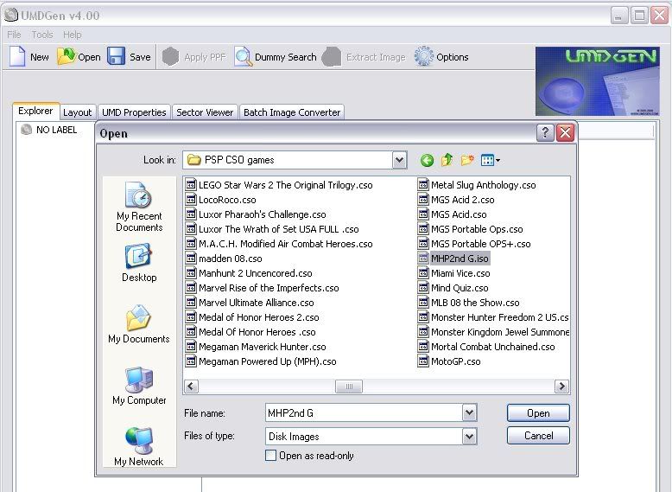
Task: Open the View Menu icon
Action: click(490, 160)
